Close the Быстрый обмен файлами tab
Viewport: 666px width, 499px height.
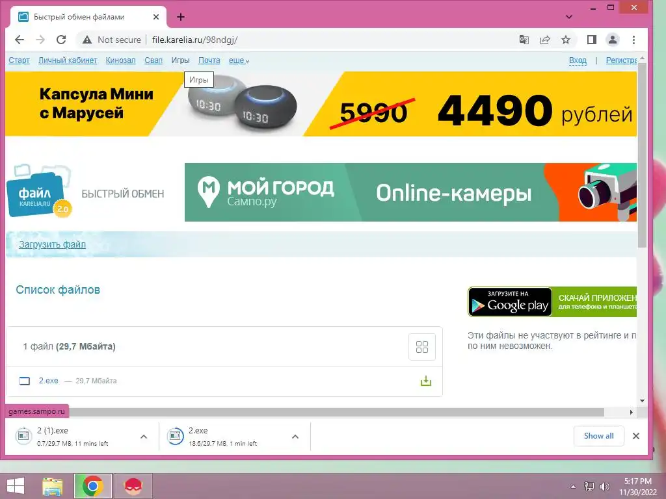tap(156, 17)
